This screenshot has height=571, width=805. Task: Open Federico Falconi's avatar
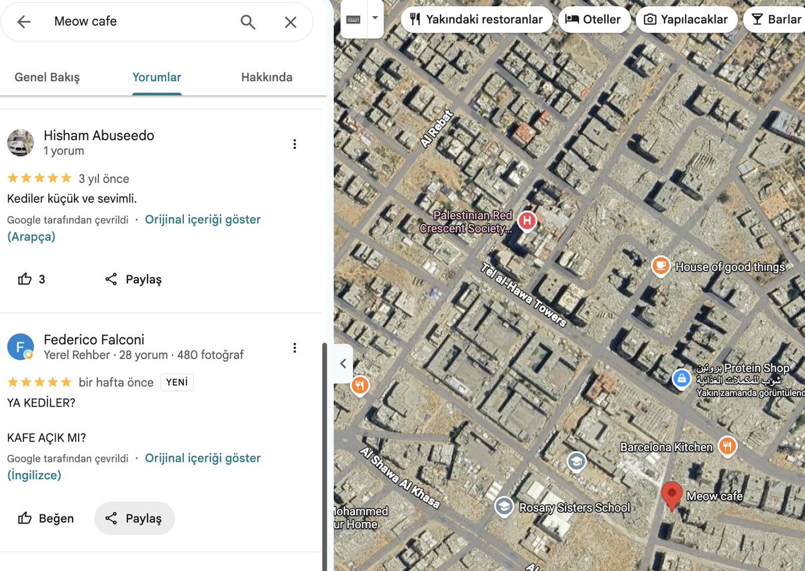click(x=20, y=346)
